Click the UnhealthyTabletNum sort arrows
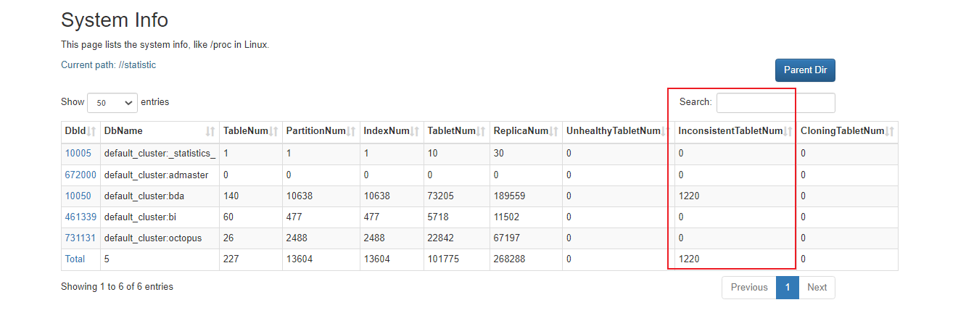This screenshot has width=966, height=334. pos(666,131)
